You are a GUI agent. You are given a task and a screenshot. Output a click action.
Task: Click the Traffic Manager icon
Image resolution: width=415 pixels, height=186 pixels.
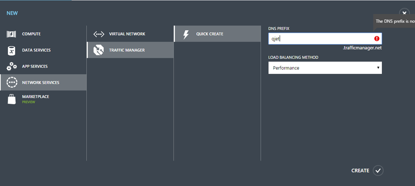(x=98, y=50)
